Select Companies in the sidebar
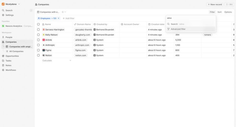Screen dimensions: 236x127 click(17, 42)
